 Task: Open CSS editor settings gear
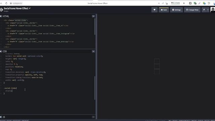tap(1, 51)
